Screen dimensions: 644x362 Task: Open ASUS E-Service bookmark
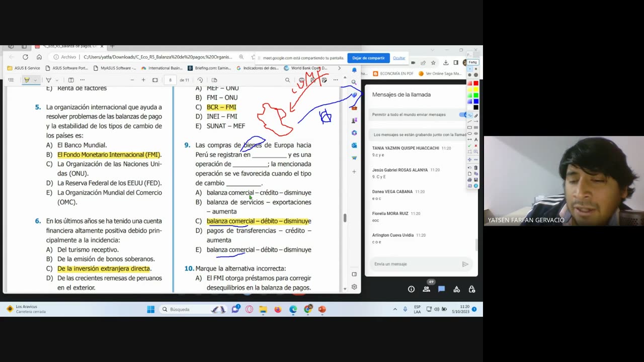(24, 68)
